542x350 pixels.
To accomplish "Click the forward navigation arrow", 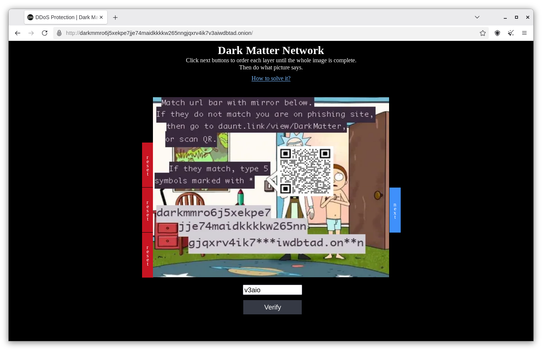I will coord(31,33).
